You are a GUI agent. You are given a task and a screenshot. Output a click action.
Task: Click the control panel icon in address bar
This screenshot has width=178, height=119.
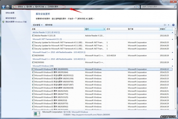coord(14,7)
